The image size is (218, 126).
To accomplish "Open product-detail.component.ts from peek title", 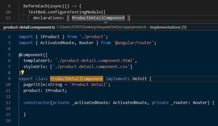I will (29, 27).
